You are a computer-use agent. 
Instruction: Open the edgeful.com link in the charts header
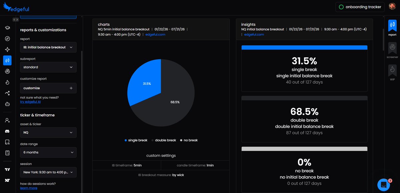[155, 34]
